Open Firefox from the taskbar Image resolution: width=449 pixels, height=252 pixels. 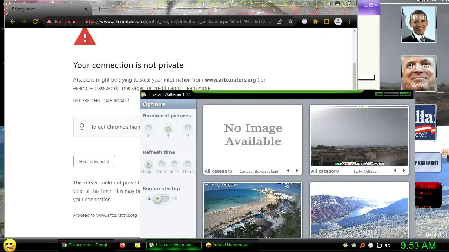pyautogui.click(x=122, y=245)
